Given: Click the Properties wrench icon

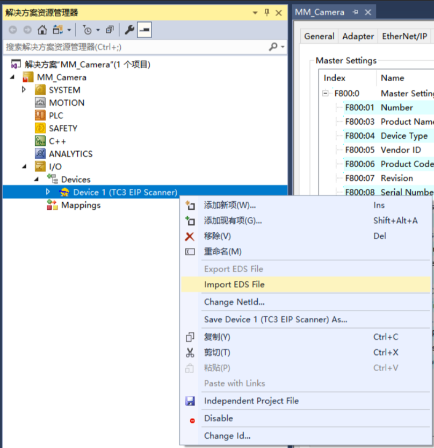Looking at the screenshot, I should click(x=129, y=30).
